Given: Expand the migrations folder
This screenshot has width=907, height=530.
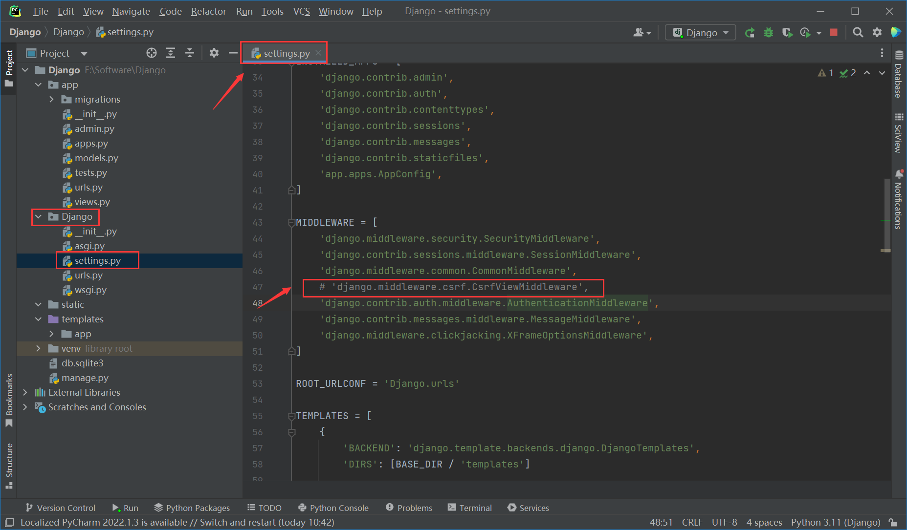Looking at the screenshot, I should tap(51, 99).
